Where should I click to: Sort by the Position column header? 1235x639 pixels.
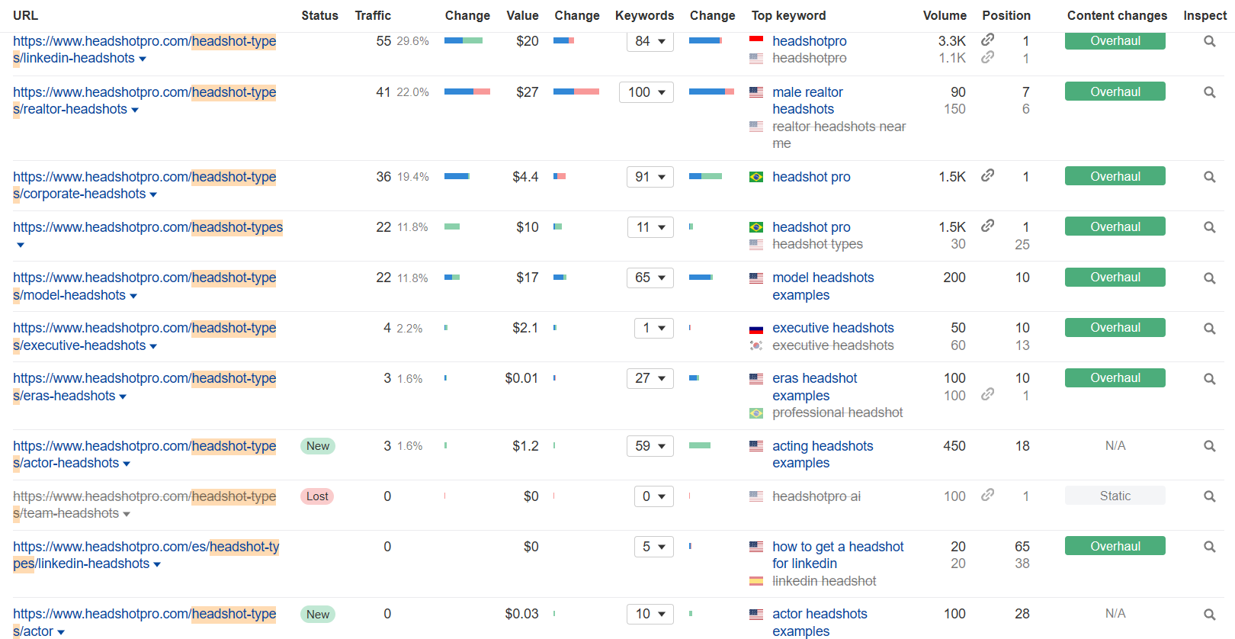[1006, 15]
